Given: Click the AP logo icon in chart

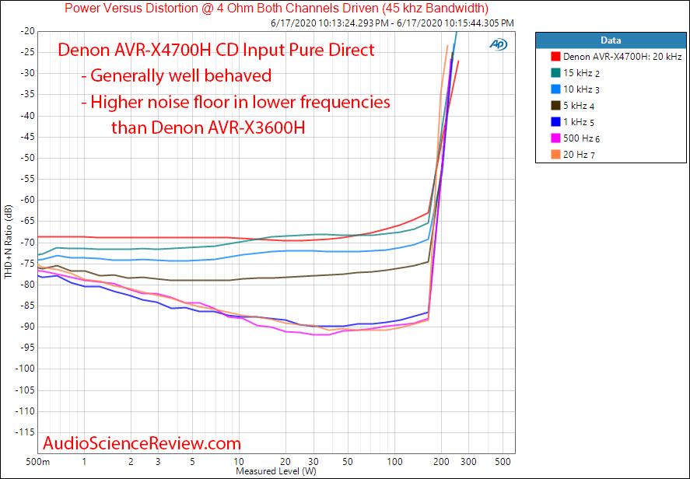Looking at the screenshot, I should point(498,44).
